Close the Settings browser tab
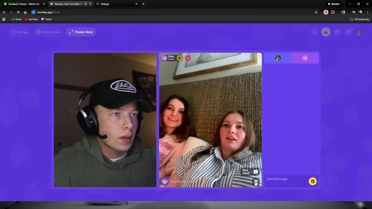This screenshot has width=372, height=209. click(x=136, y=4)
